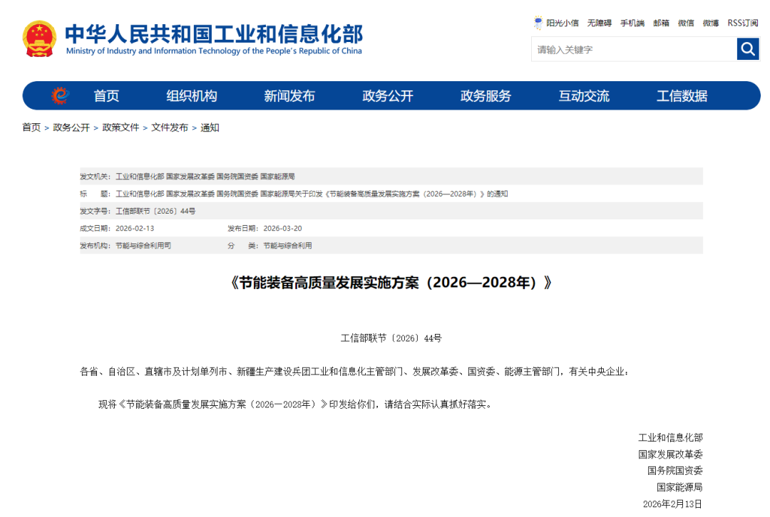Open the 工信数据 navigation item

[x=682, y=96]
